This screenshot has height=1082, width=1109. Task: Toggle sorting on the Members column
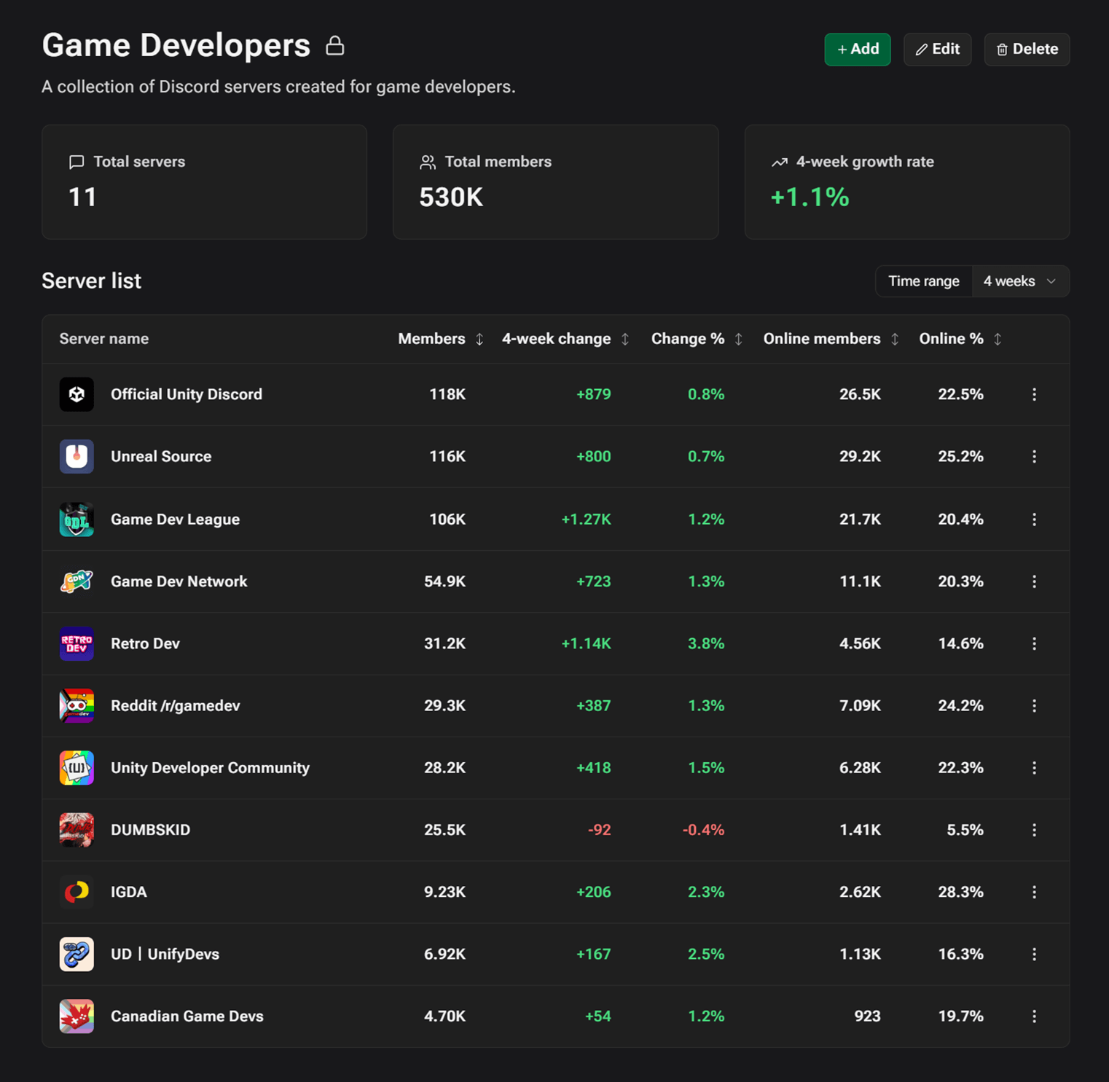(x=479, y=339)
